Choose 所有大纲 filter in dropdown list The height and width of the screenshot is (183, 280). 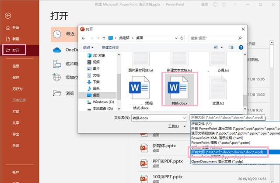pos(235,152)
